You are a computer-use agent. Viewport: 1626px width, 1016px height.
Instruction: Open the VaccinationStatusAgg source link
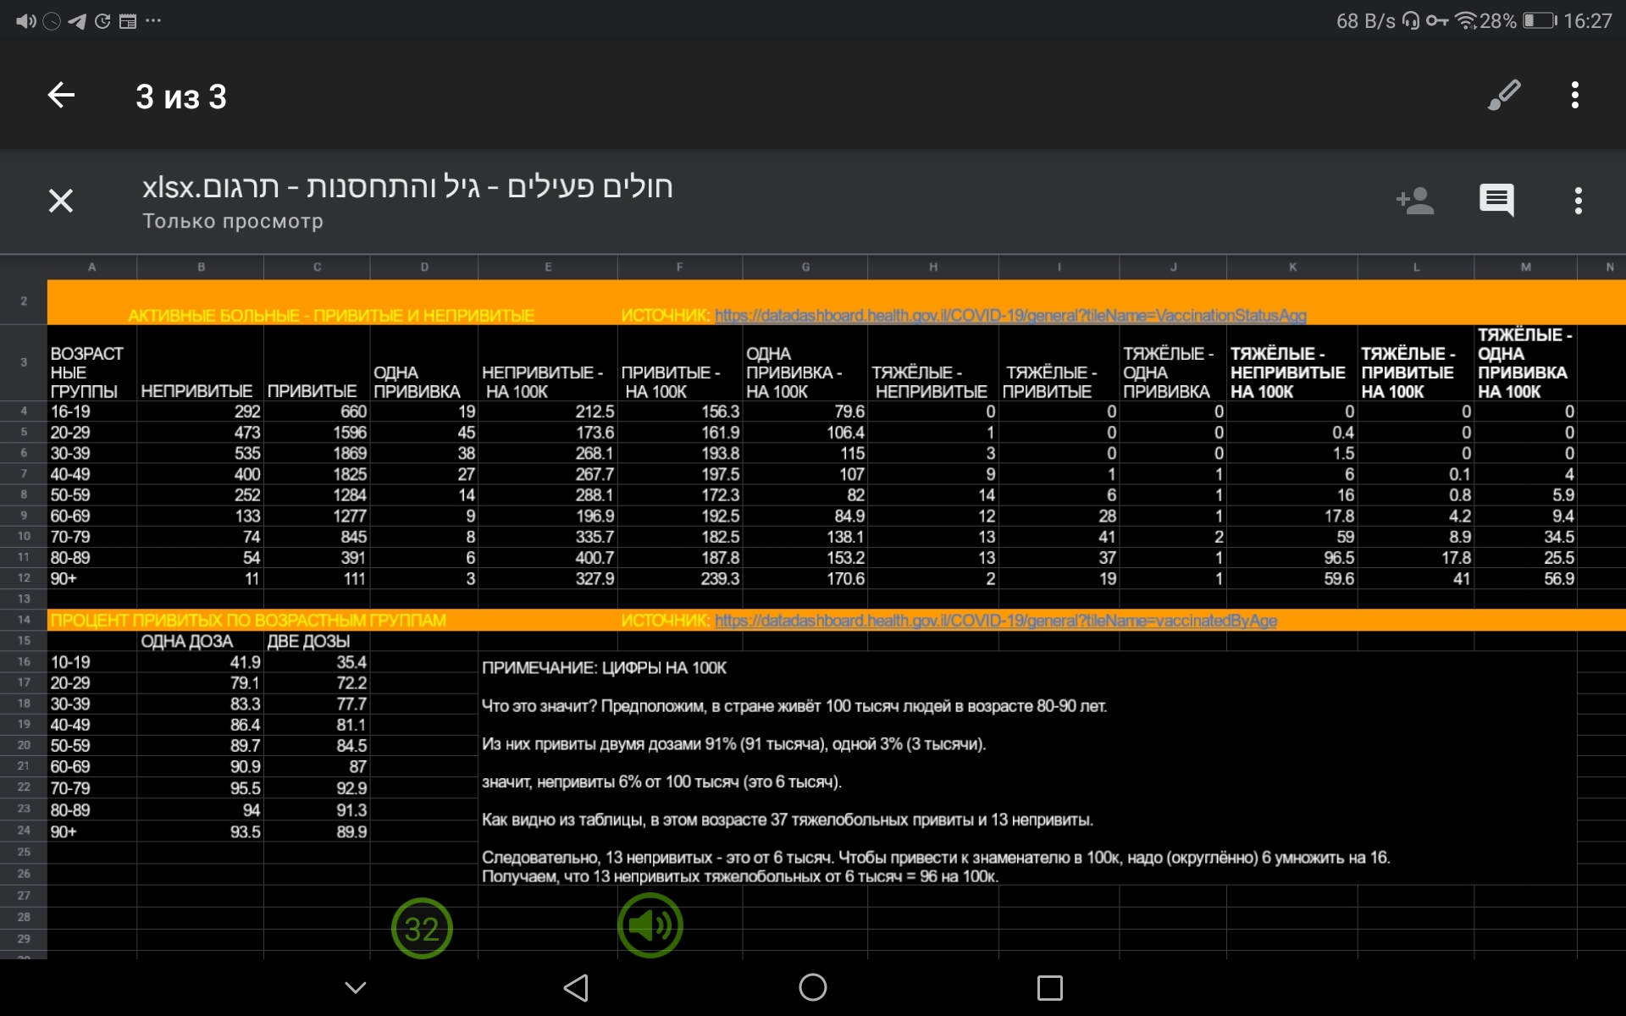click(x=1009, y=316)
